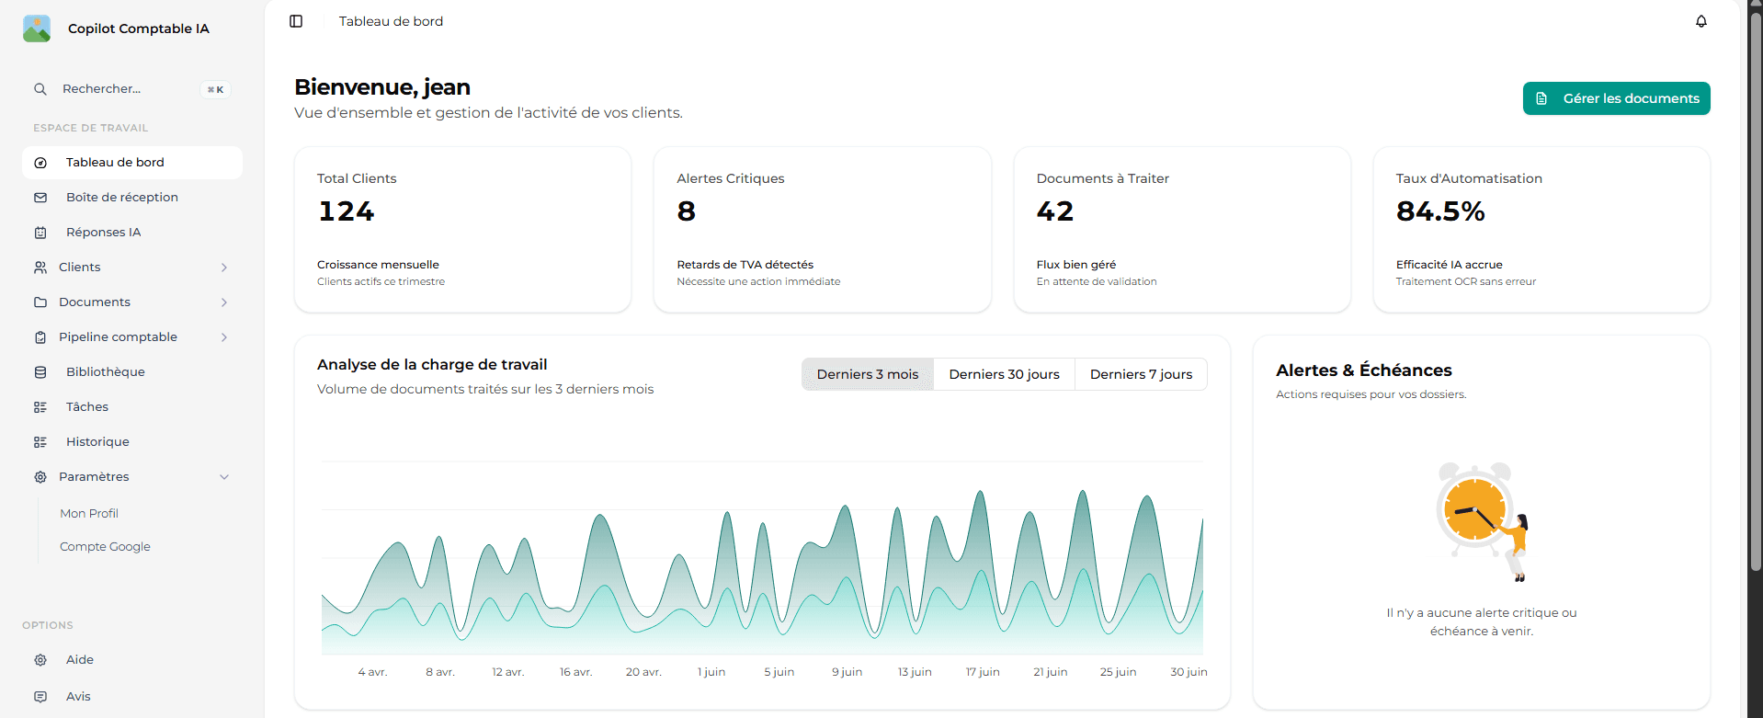
Task: Switch chart to Derniers 7 jours
Action: click(x=1141, y=374)
